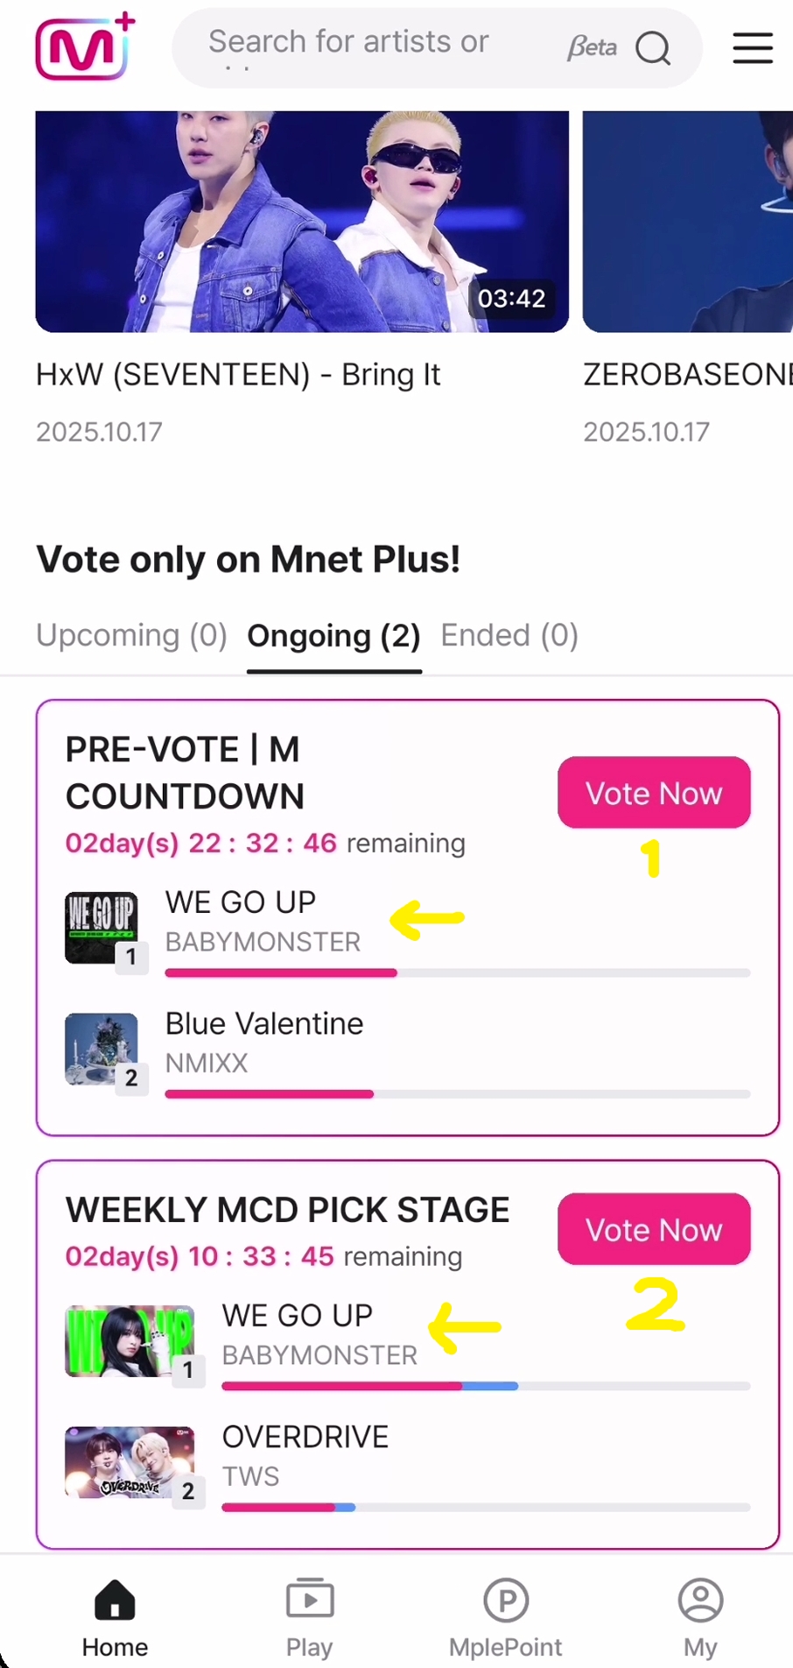This screenshot has height=1668, width=793.
Task: Tap the OVERDRIVE TWS stage thumbnail
Action: click(x=130, y=1462)
